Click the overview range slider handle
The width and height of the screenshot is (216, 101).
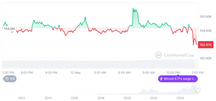(198, 89)
